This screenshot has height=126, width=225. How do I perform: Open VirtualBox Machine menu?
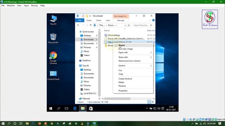(x=11, y=6)
